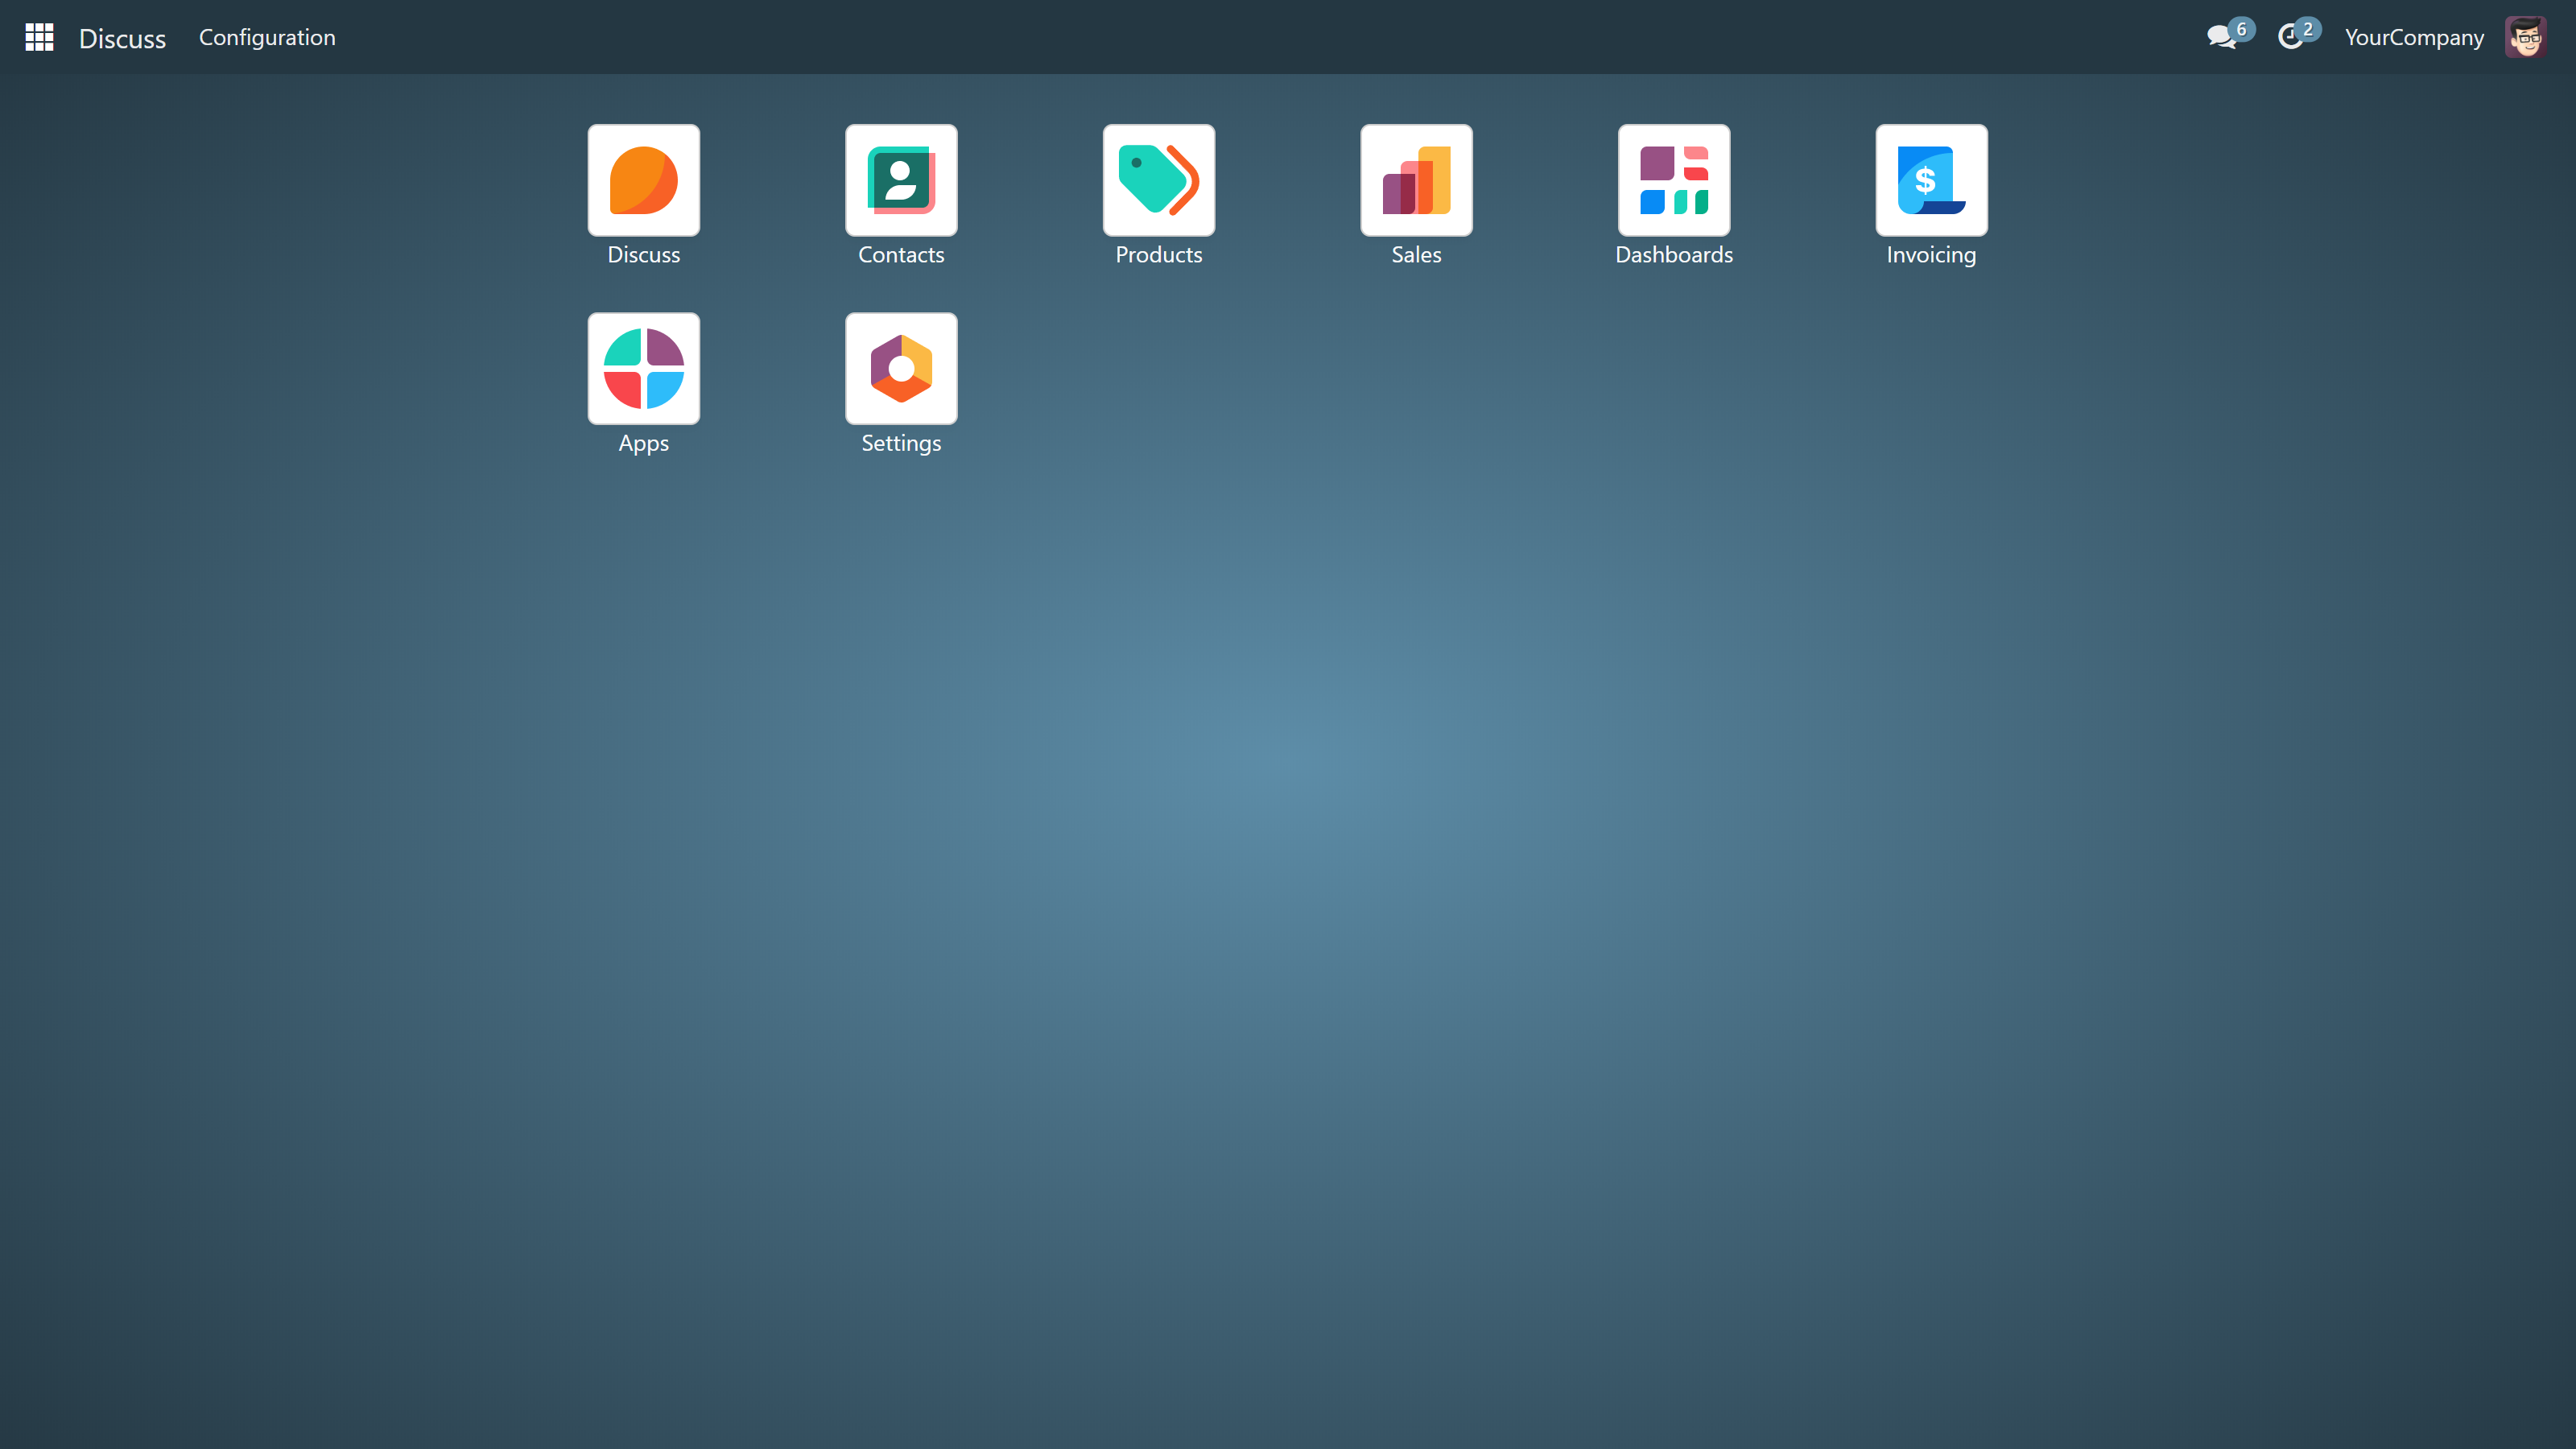Open the Invoicing app icon
The image size is (2576, 1449).
(x=1931, y=180)
